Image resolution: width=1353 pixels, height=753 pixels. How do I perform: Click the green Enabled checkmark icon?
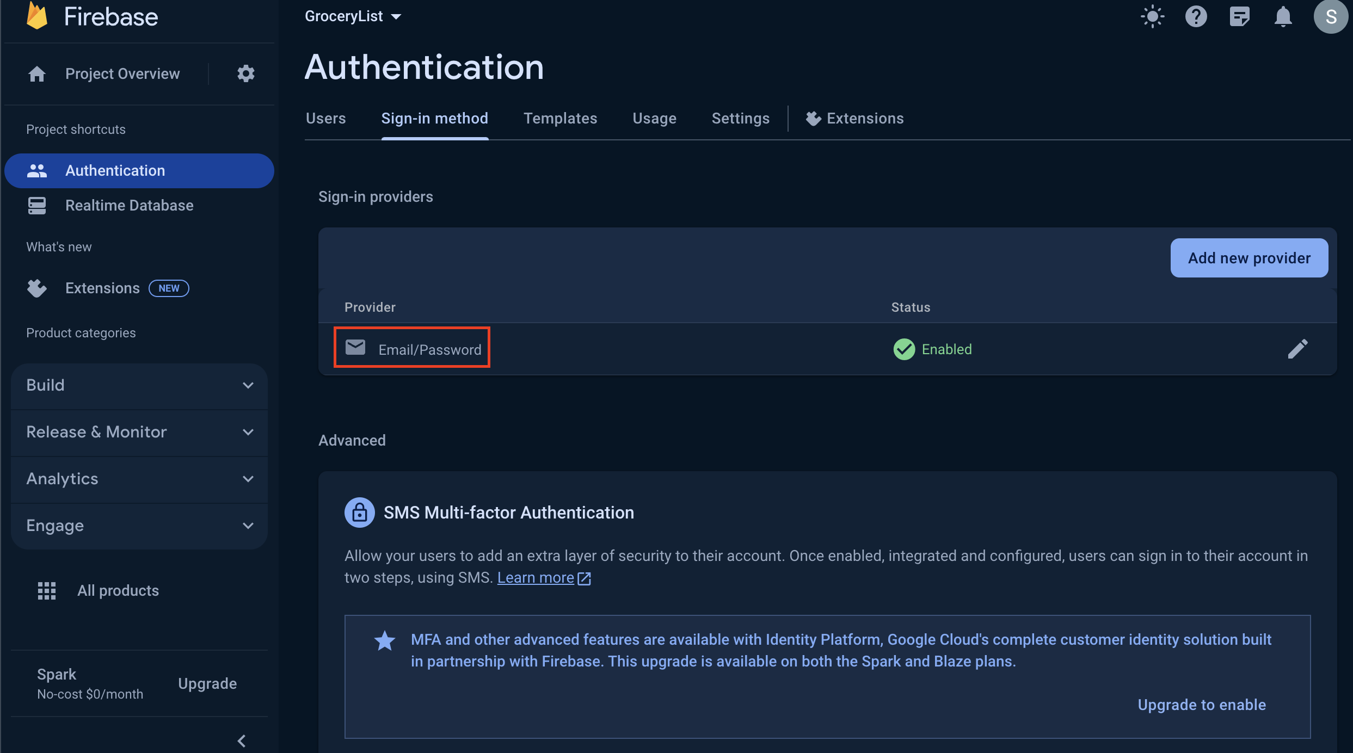(x=904, y=349)
